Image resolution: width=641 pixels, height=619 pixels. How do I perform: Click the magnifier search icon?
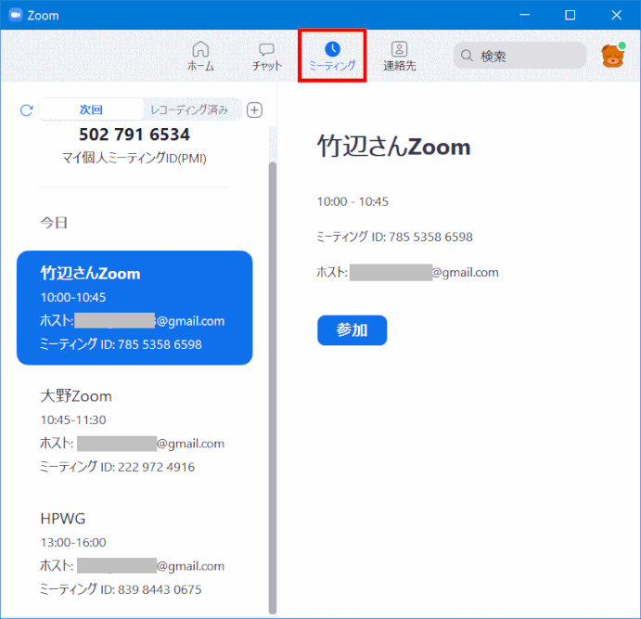point(467,55)
